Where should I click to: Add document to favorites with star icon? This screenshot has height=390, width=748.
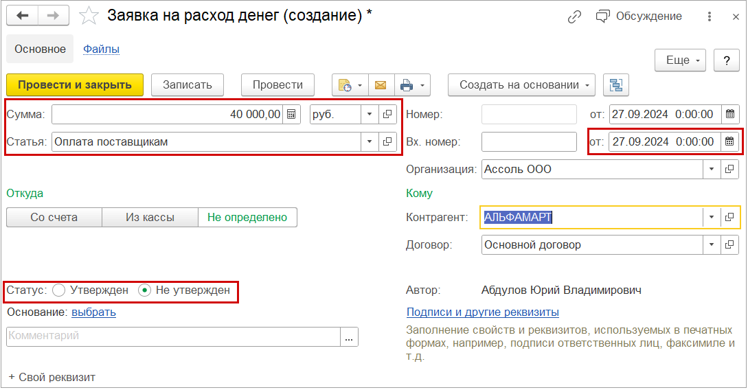tap(89, 16)
